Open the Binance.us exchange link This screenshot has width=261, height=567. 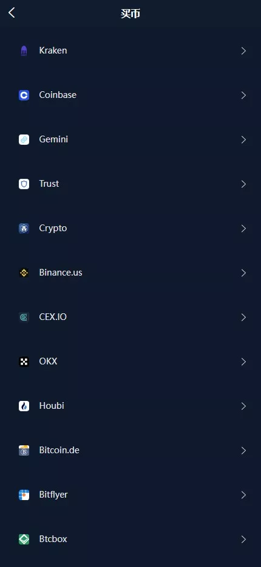coord(130,273)
